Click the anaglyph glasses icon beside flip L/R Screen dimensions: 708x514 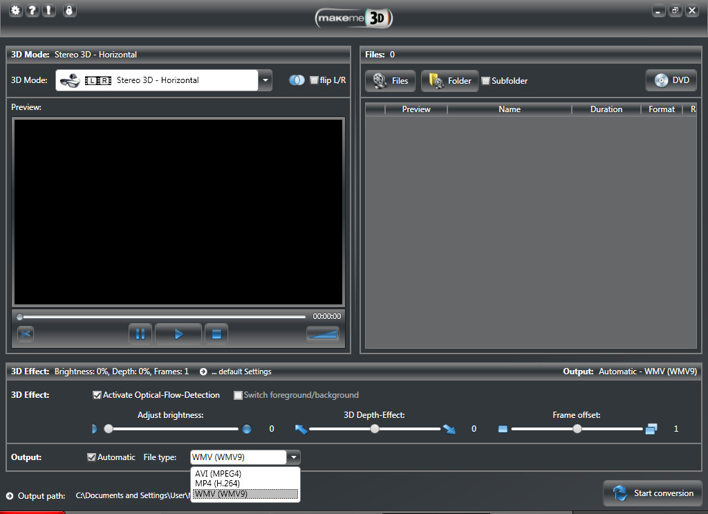297,80
